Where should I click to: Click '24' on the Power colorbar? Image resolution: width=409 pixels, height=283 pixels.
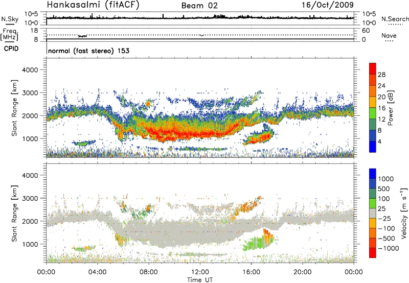[x=381, y=86]
